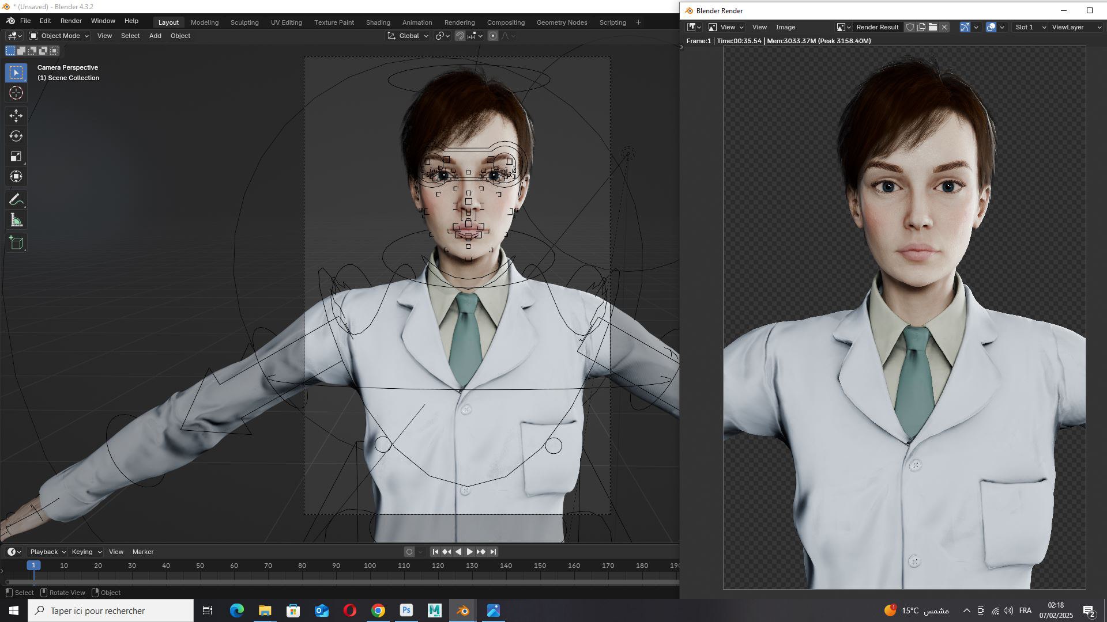Select the 3D Cursor tool
1107x622 pixels.
16,93
